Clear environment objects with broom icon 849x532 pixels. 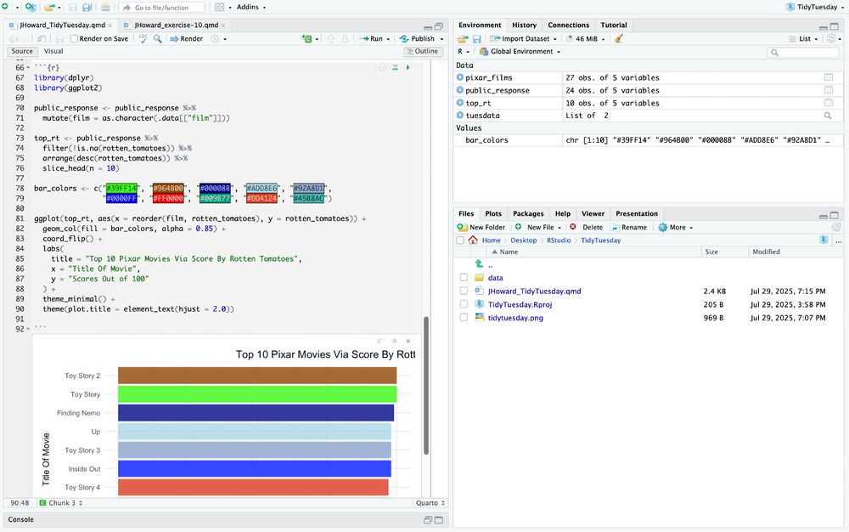point(619,38)
